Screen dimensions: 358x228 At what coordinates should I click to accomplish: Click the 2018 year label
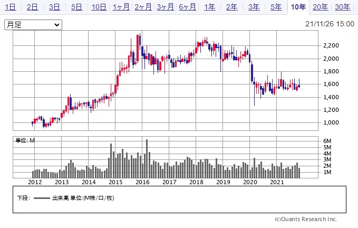point(196,182)
